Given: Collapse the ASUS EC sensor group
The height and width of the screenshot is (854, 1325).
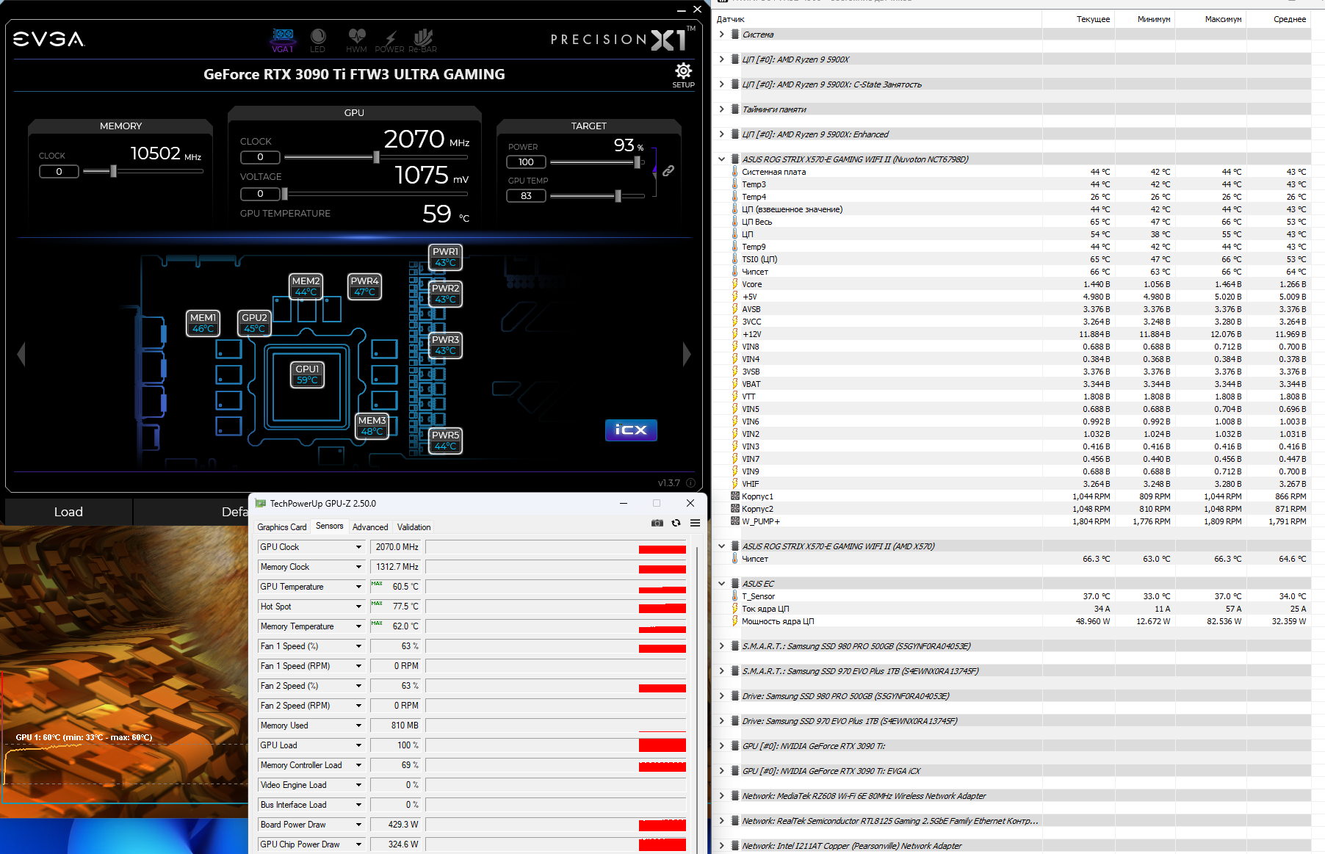Looking at the screenshot, I should tap(722, 584).
